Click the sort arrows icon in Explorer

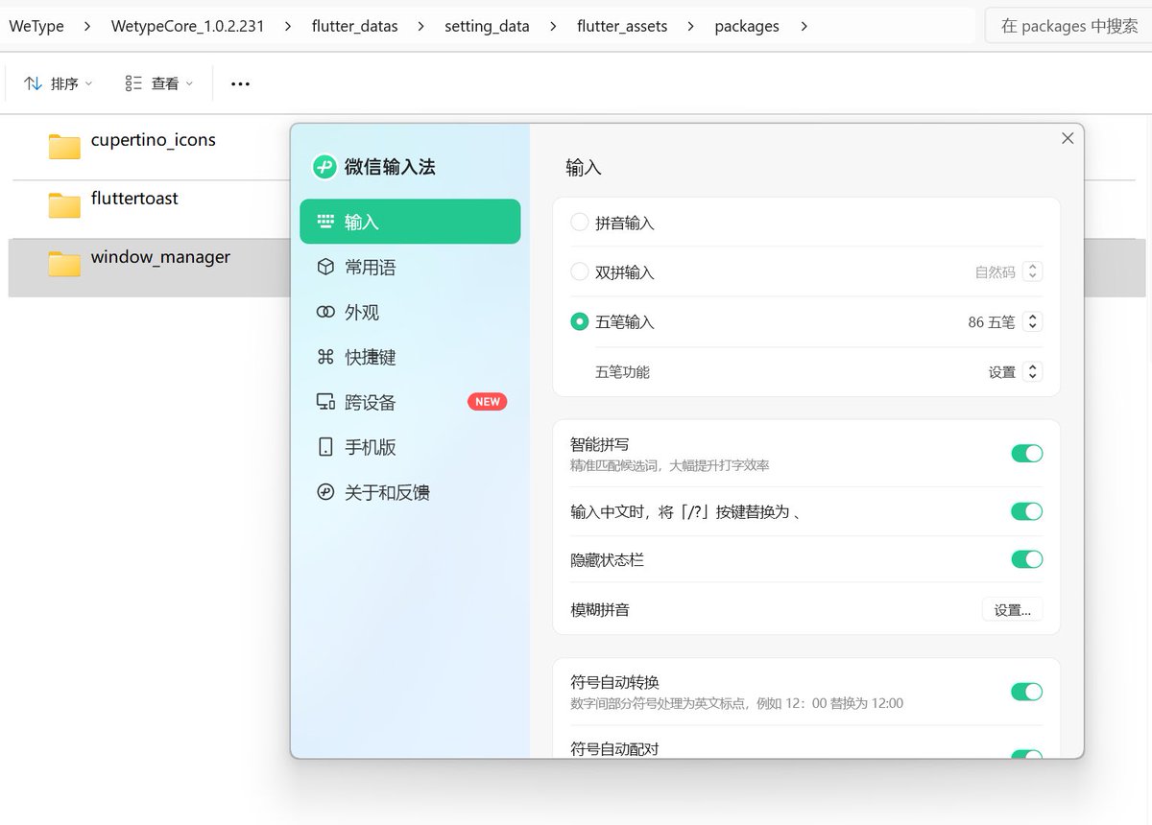coord(33,83)
